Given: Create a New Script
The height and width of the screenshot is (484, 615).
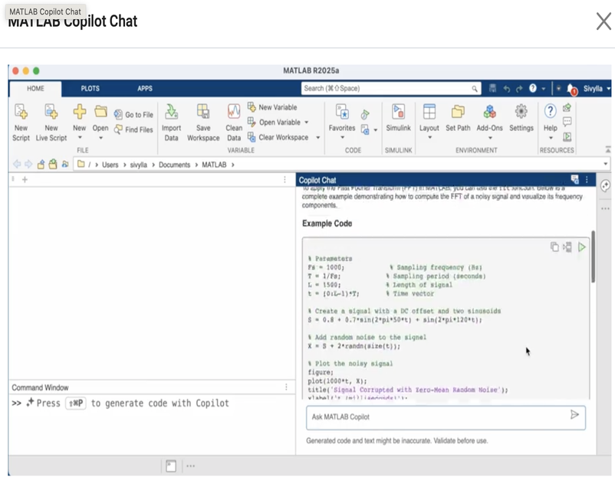Looking at the screenshot, I should coord(21,123).
